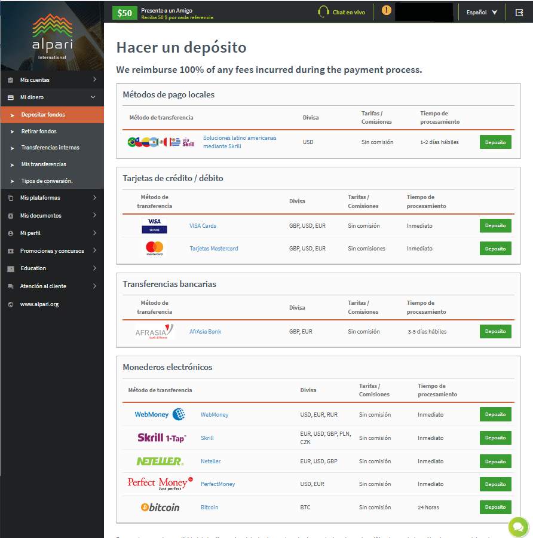
Task: Open the Español language dropdown
Action: tap(482, 12)
